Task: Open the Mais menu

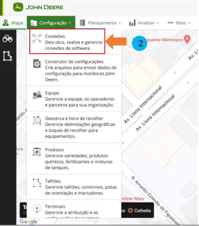Action: pos(179,23)
